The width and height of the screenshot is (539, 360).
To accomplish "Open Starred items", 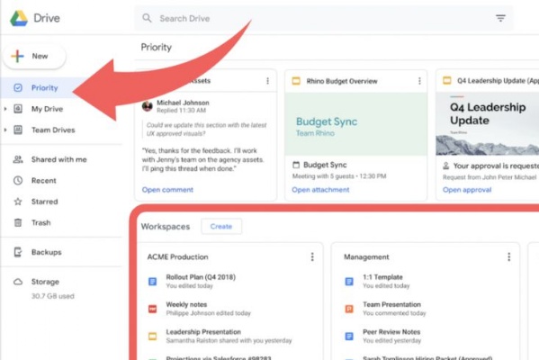I will pyautogui.click(x=45, y=202).
